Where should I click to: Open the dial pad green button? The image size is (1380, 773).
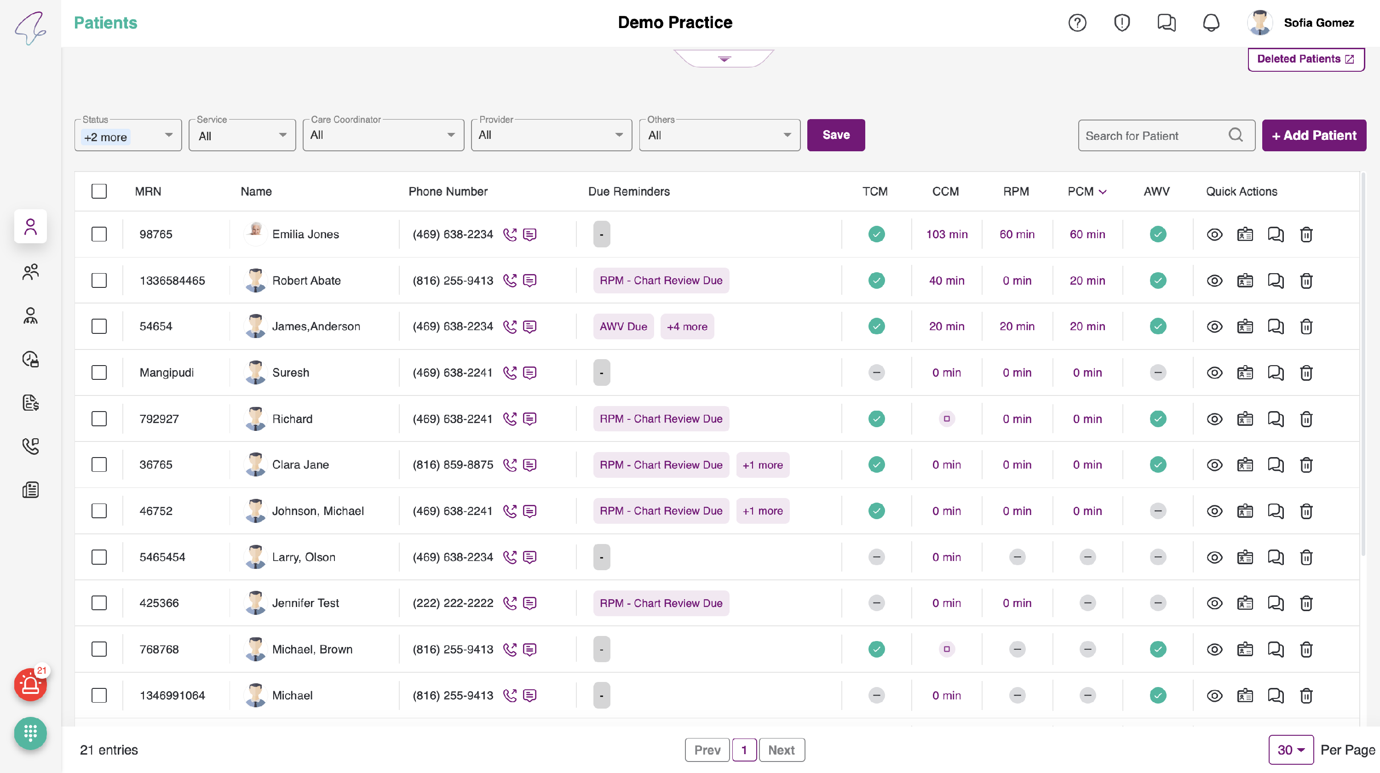(x=30, y=732)
